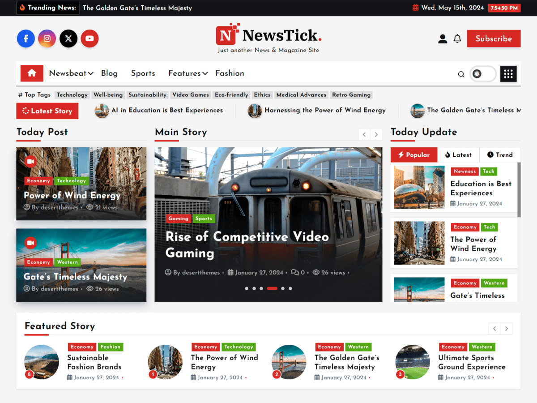Open the YouTube channel icon
This screenshot has height=403, width=537.
pos(89,39)
